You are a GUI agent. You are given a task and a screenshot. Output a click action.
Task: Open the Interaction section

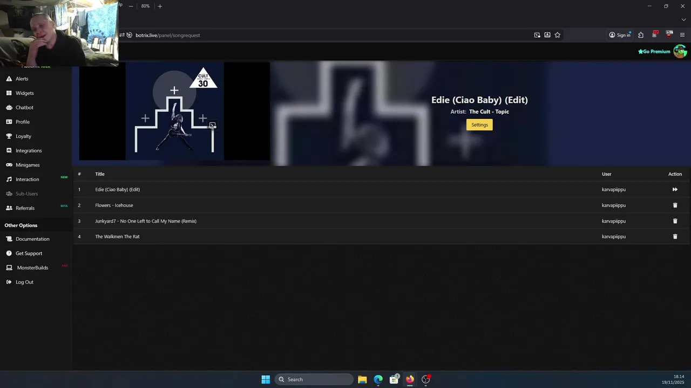click(27, 179)
